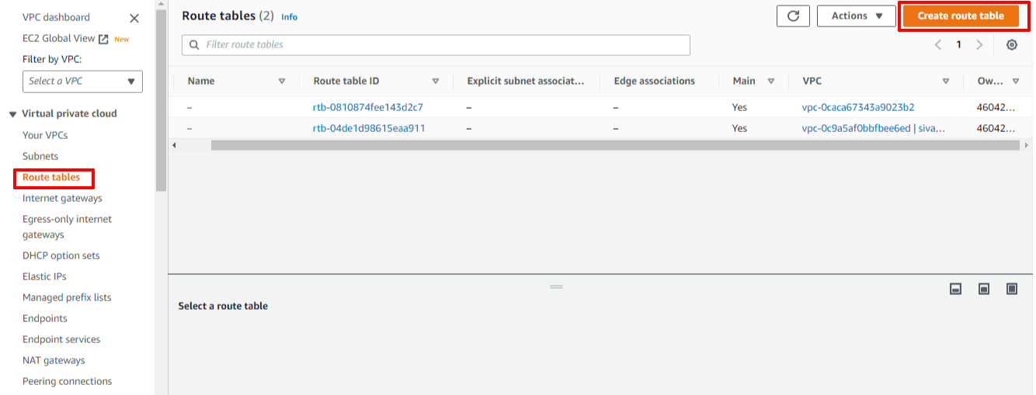
Task: Open the Select a VPC filter dropdown
Action: [82, 81]
